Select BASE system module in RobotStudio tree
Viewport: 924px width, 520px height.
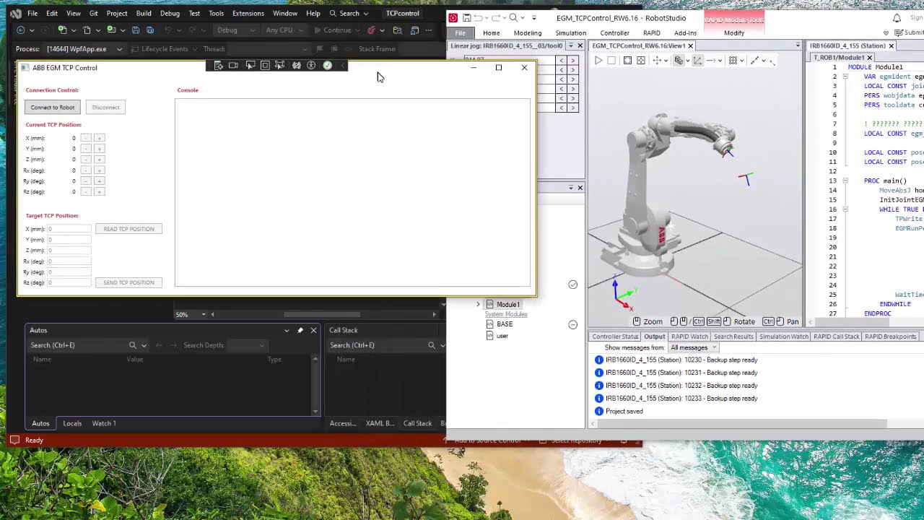[x=505, y=324]
